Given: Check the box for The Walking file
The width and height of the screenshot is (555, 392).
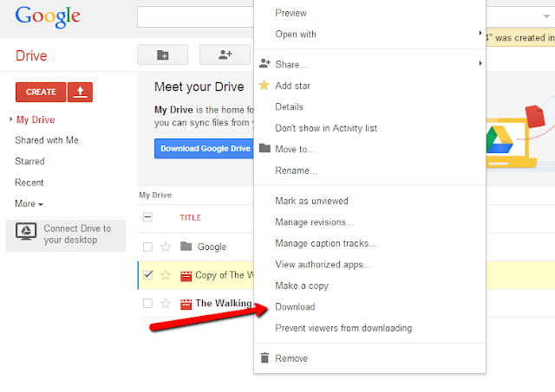Looking at the screenshot, I should (147, 303).
